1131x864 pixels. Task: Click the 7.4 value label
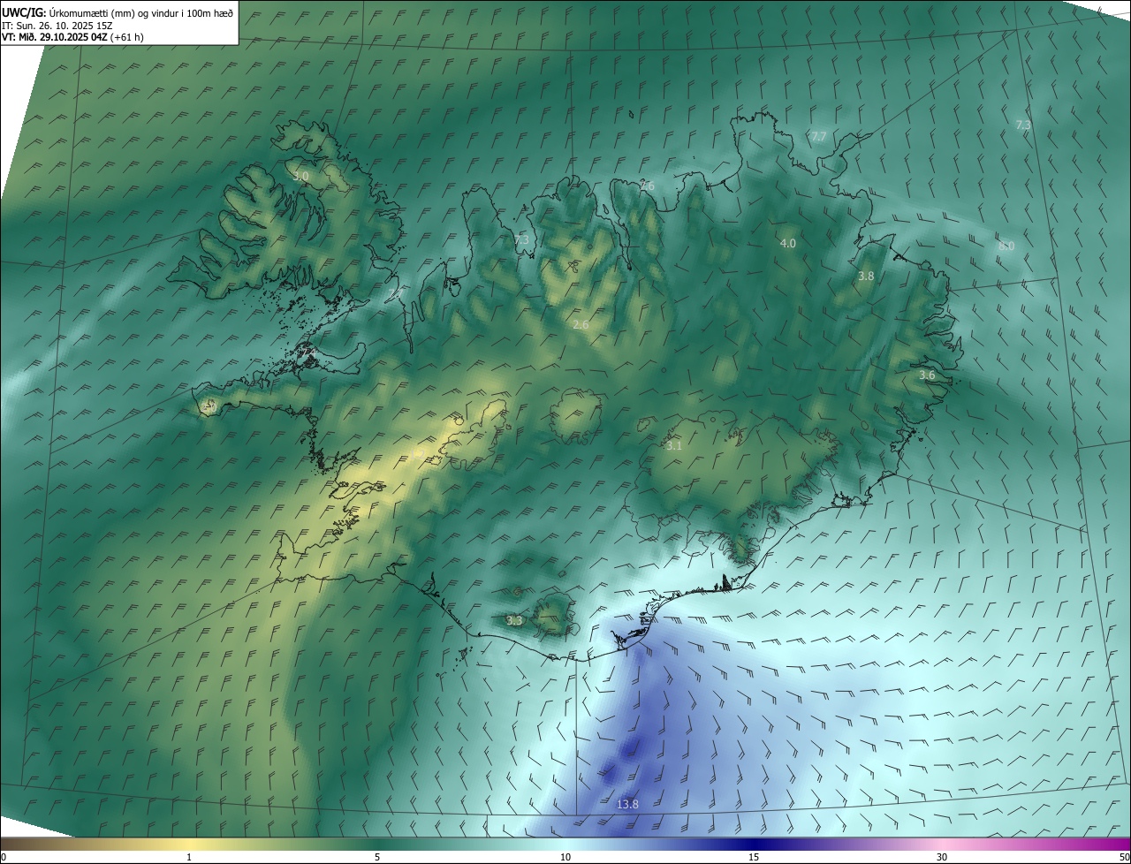click(x=307, y=353)
